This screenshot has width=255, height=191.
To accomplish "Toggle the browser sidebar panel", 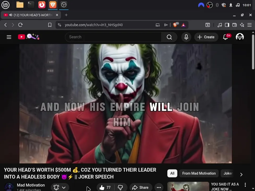I will pyautogui.click(x=227, y=25).
